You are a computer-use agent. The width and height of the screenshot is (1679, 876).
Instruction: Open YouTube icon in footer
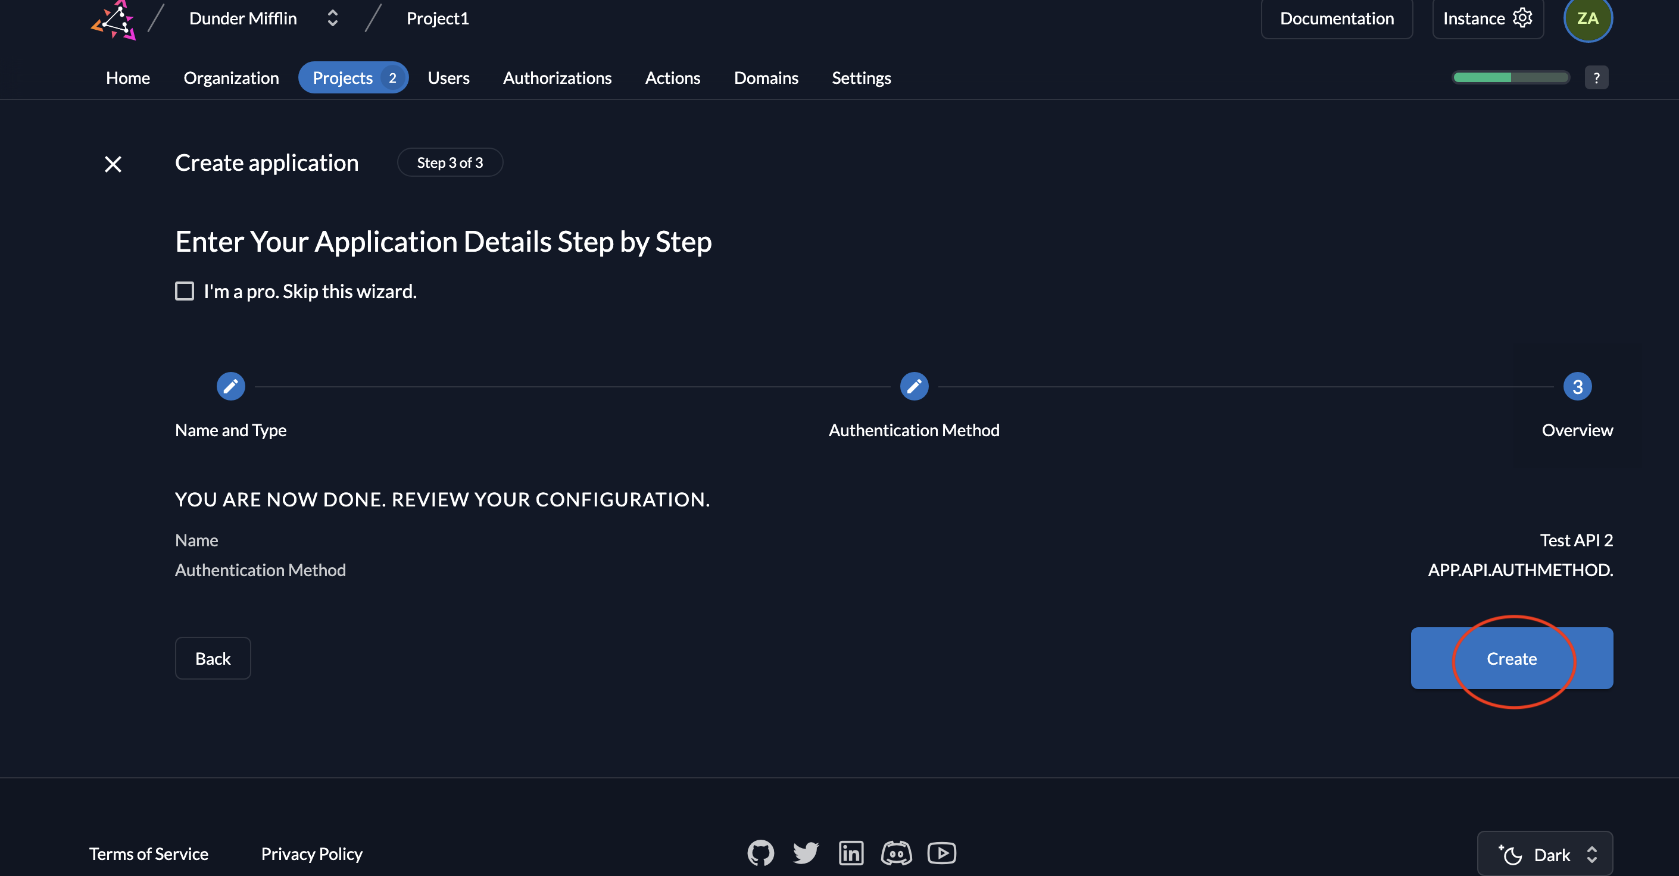(941, 853)
